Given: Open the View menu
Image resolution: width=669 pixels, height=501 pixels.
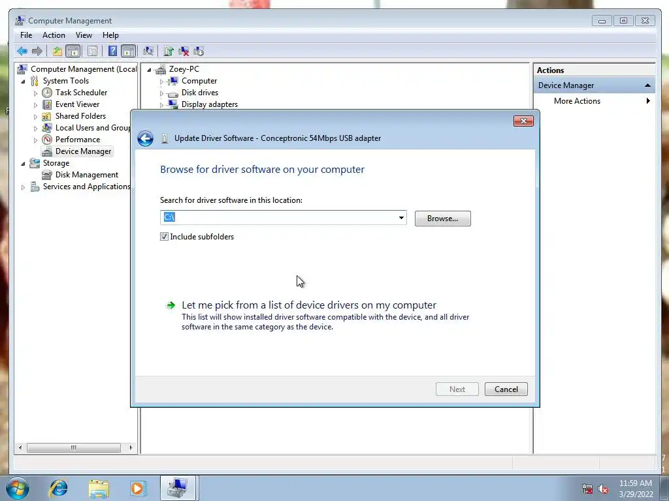Looking at the screenshot, I should pos(84,35).
